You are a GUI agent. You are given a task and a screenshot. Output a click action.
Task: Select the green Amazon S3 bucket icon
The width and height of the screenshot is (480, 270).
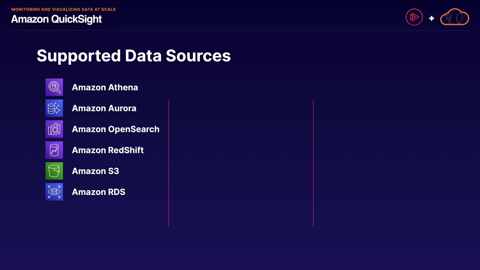coord(54,171)
